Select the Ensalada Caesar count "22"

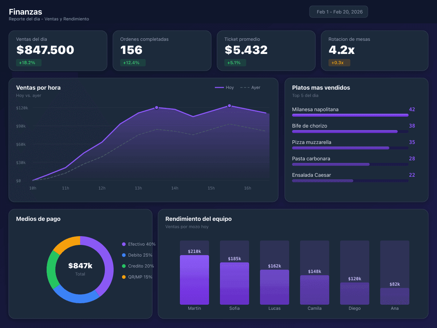[412, 175]
